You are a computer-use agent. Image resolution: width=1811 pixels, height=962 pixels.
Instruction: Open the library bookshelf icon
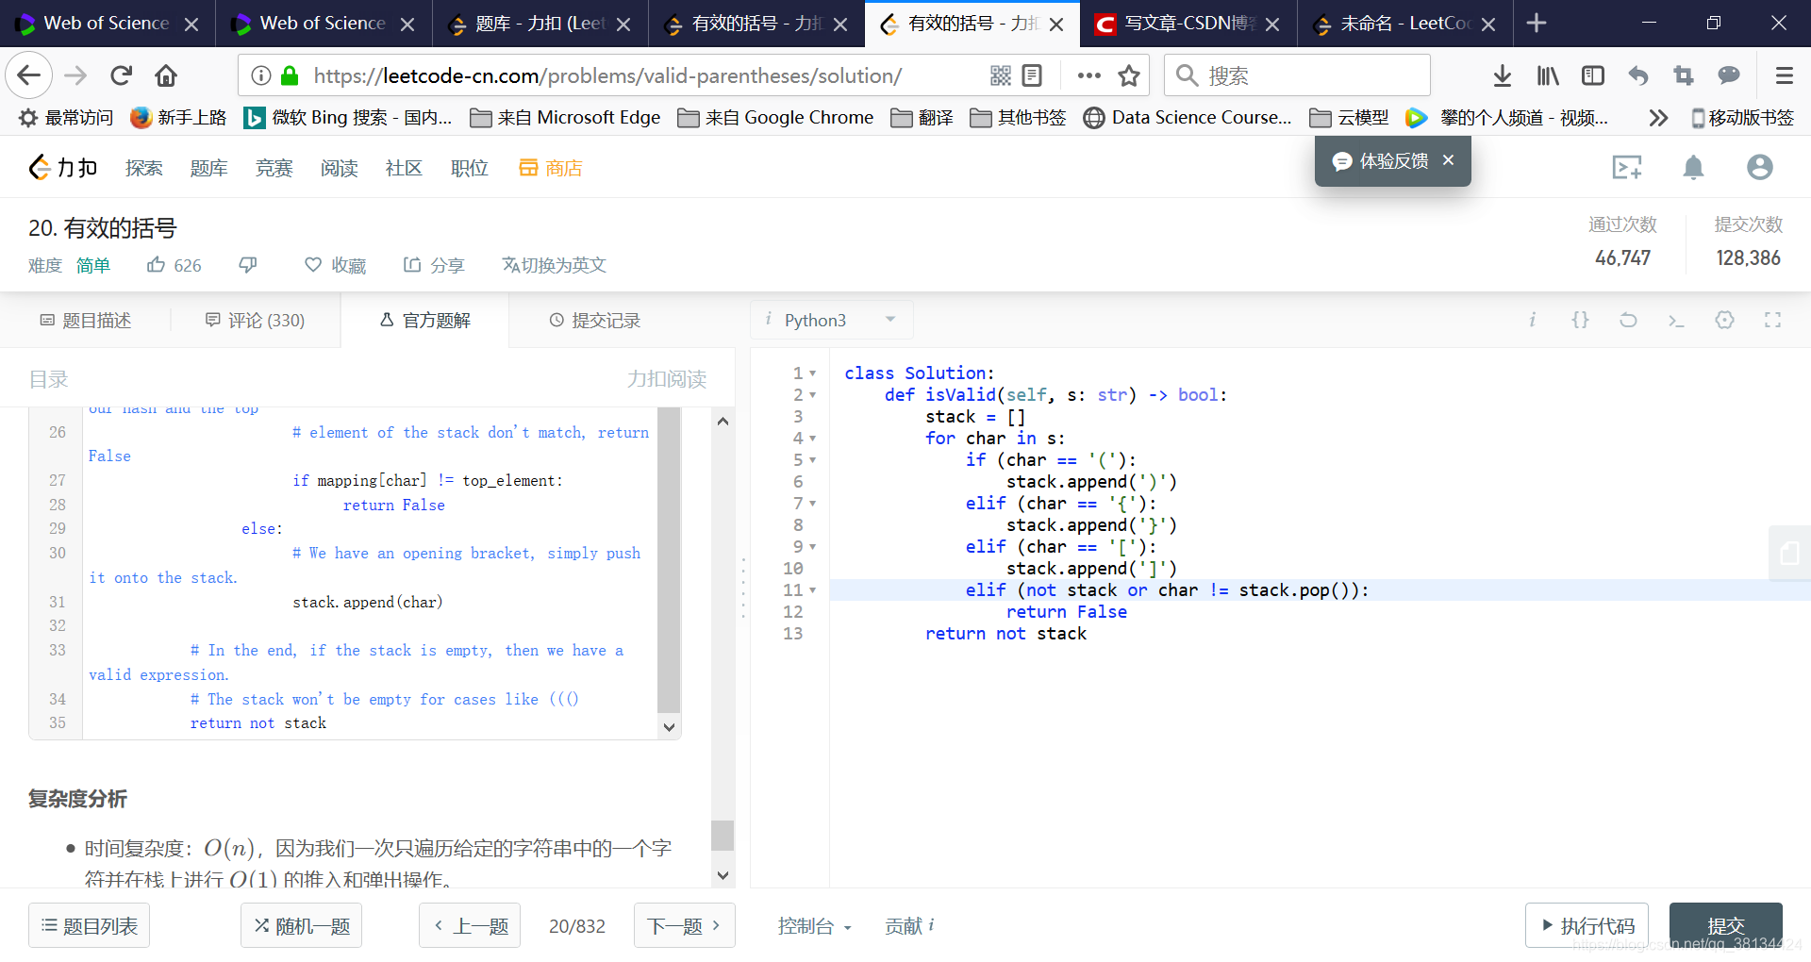pos(1548,75)
